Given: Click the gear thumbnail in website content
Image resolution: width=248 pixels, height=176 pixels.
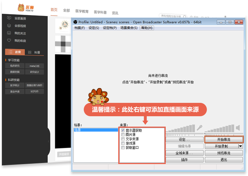Looking at the screenshot, I should coord(64,25).
